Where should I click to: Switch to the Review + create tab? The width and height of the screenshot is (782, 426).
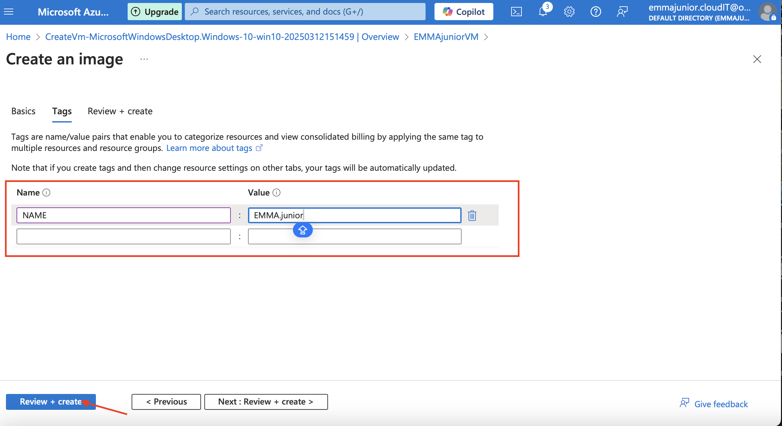click(x=120, y=111)
